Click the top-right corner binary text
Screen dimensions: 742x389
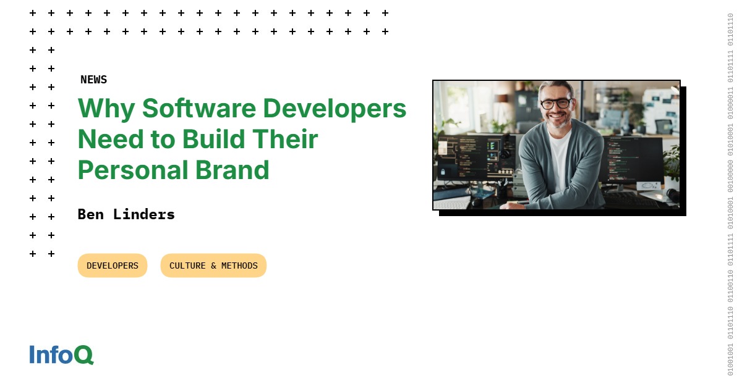730,37
